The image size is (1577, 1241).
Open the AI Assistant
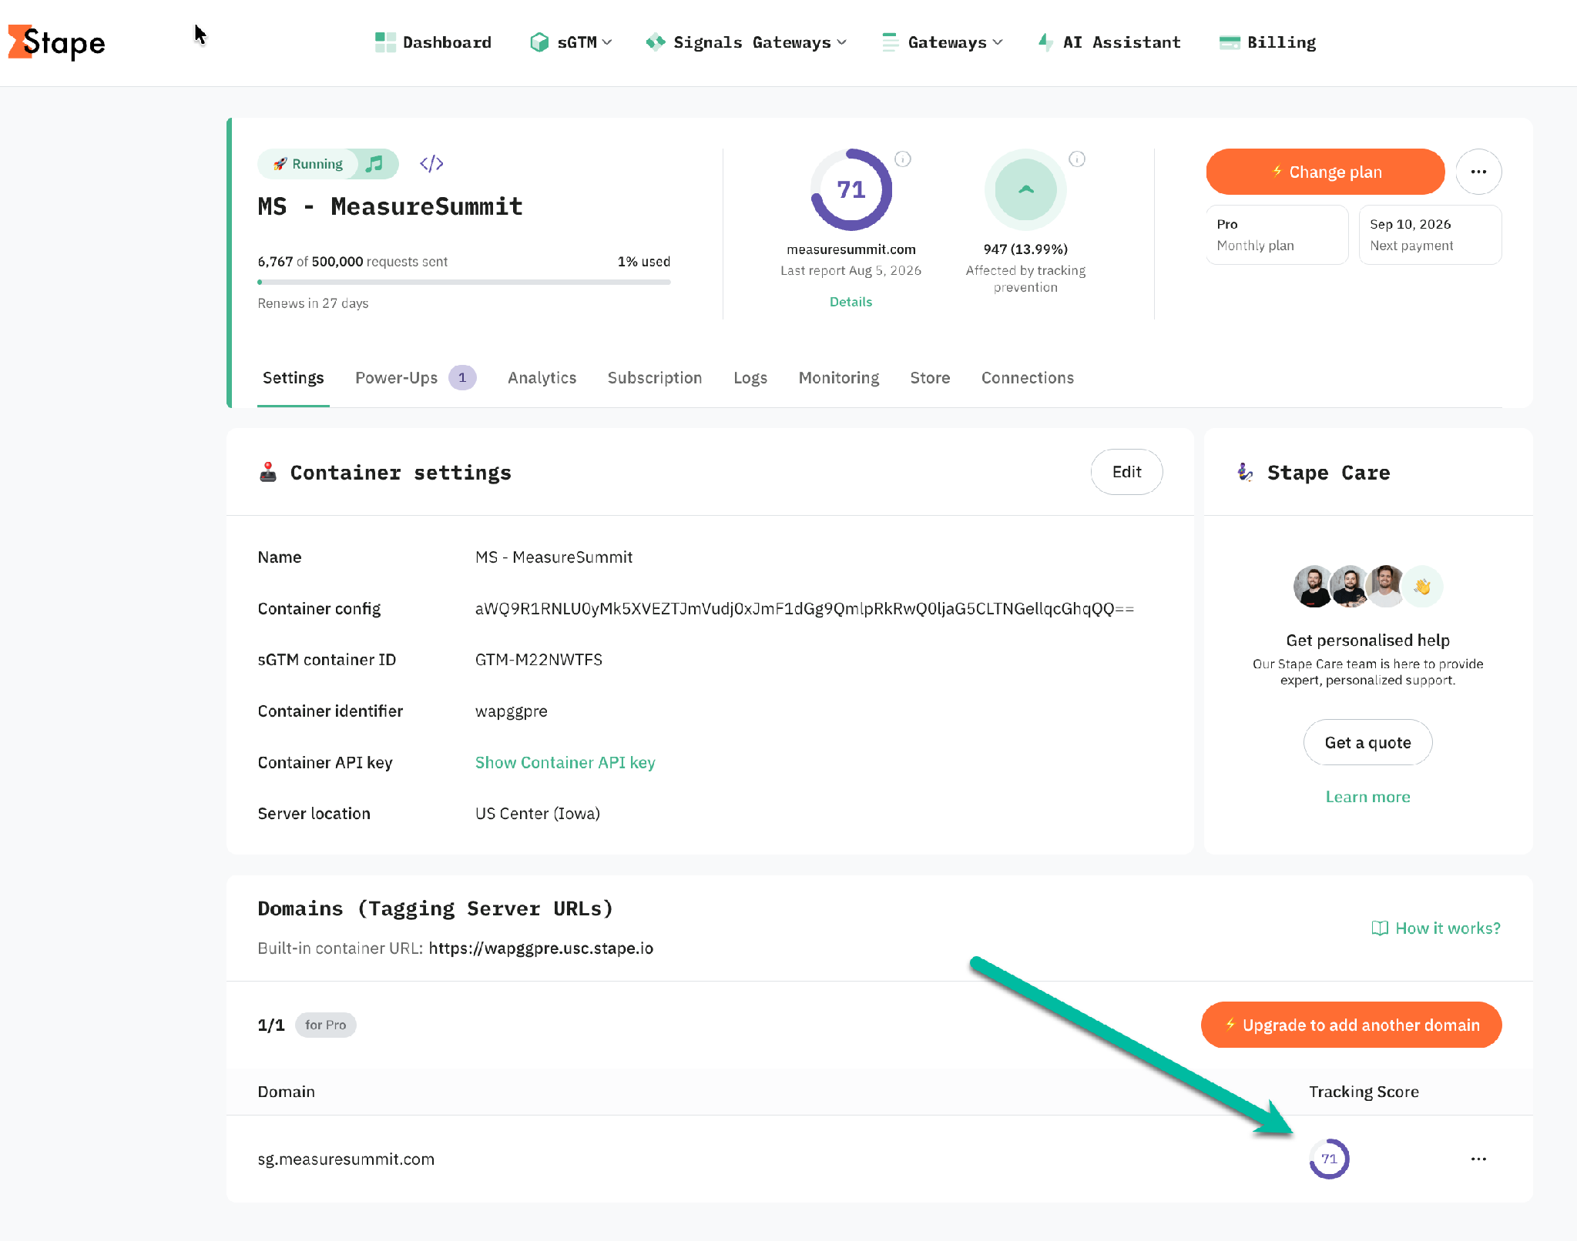(1109, 42)
